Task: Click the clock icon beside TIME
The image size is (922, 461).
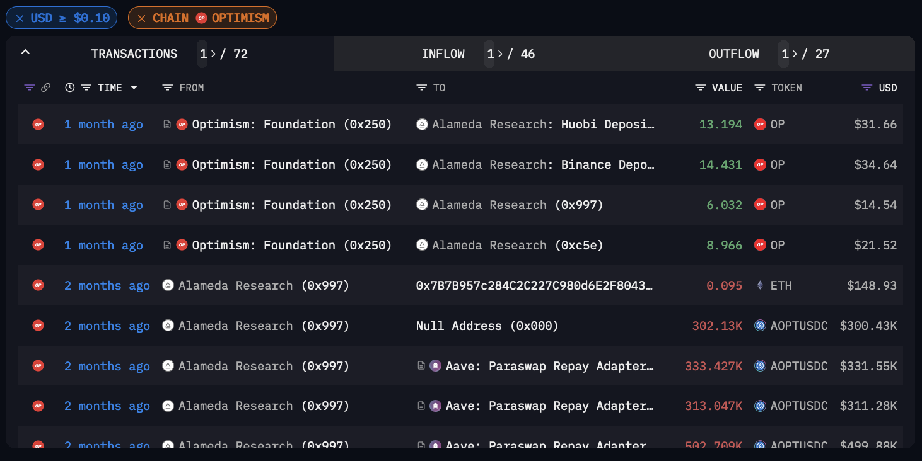Action: [x=70, y=88]
